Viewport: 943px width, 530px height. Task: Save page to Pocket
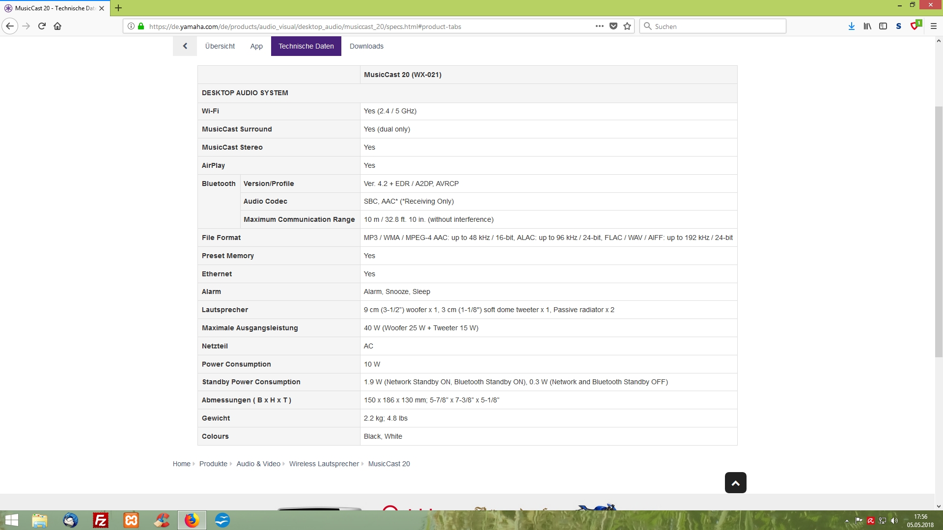click(613, 26)
